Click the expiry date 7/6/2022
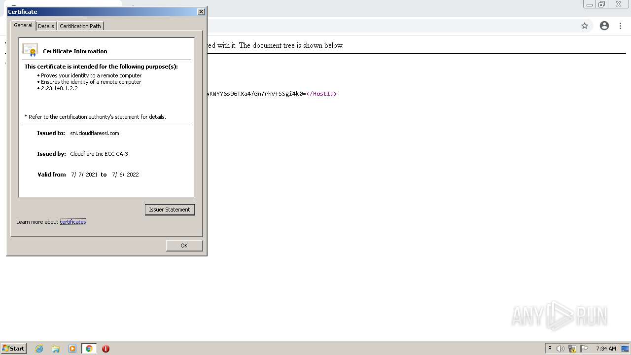 click(x=125, y=175)
